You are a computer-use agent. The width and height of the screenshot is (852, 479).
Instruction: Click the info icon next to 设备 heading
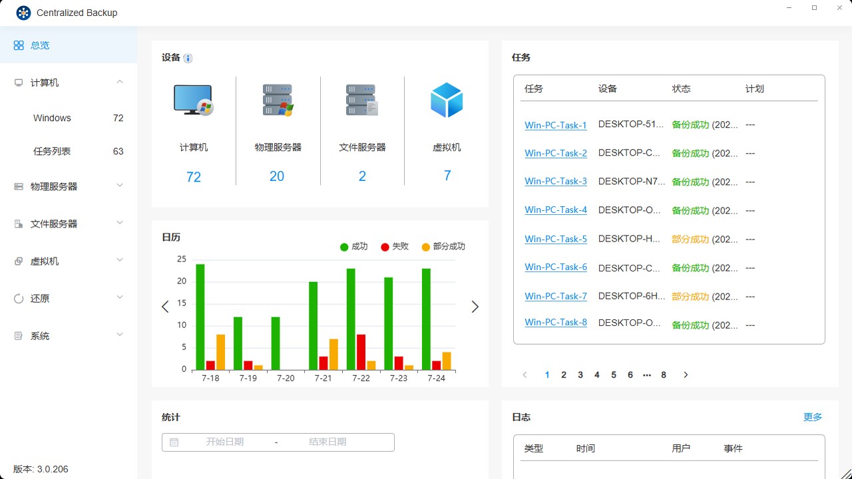[187, 58]
